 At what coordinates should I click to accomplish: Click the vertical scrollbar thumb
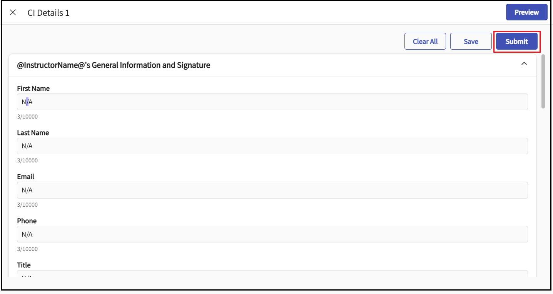543,82
